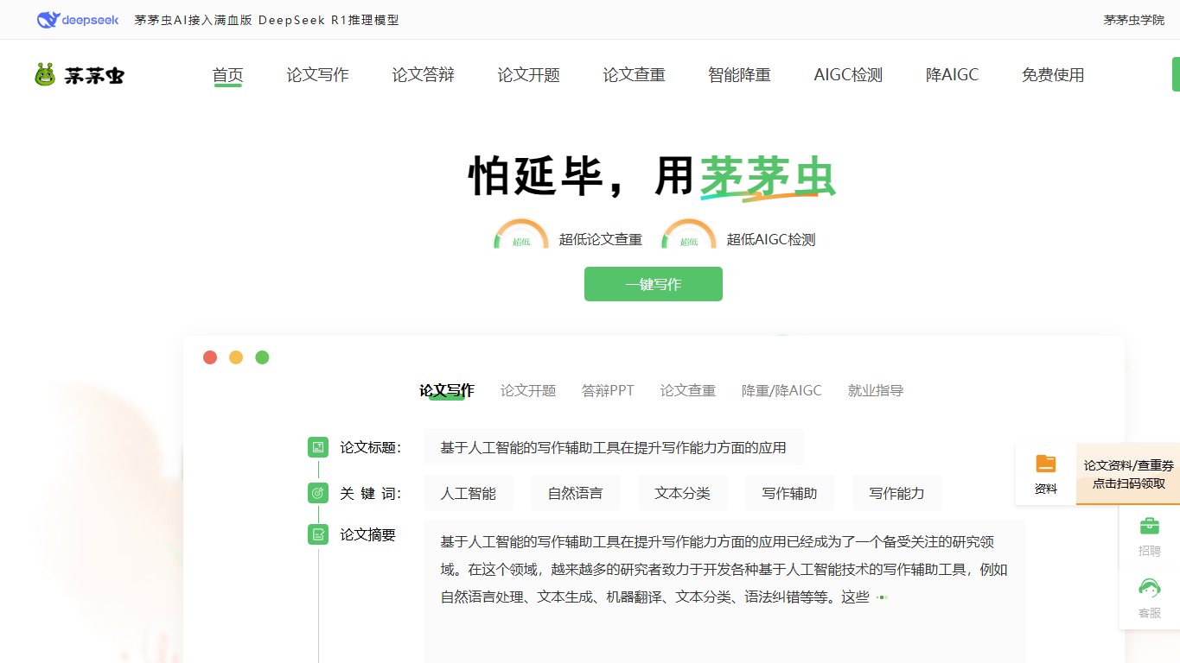Click the 论文标题: label
1180x663 pixels.
371,447
